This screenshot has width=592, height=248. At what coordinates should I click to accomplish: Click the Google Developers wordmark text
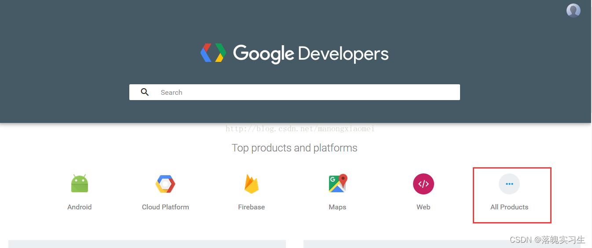coord(311,54)
